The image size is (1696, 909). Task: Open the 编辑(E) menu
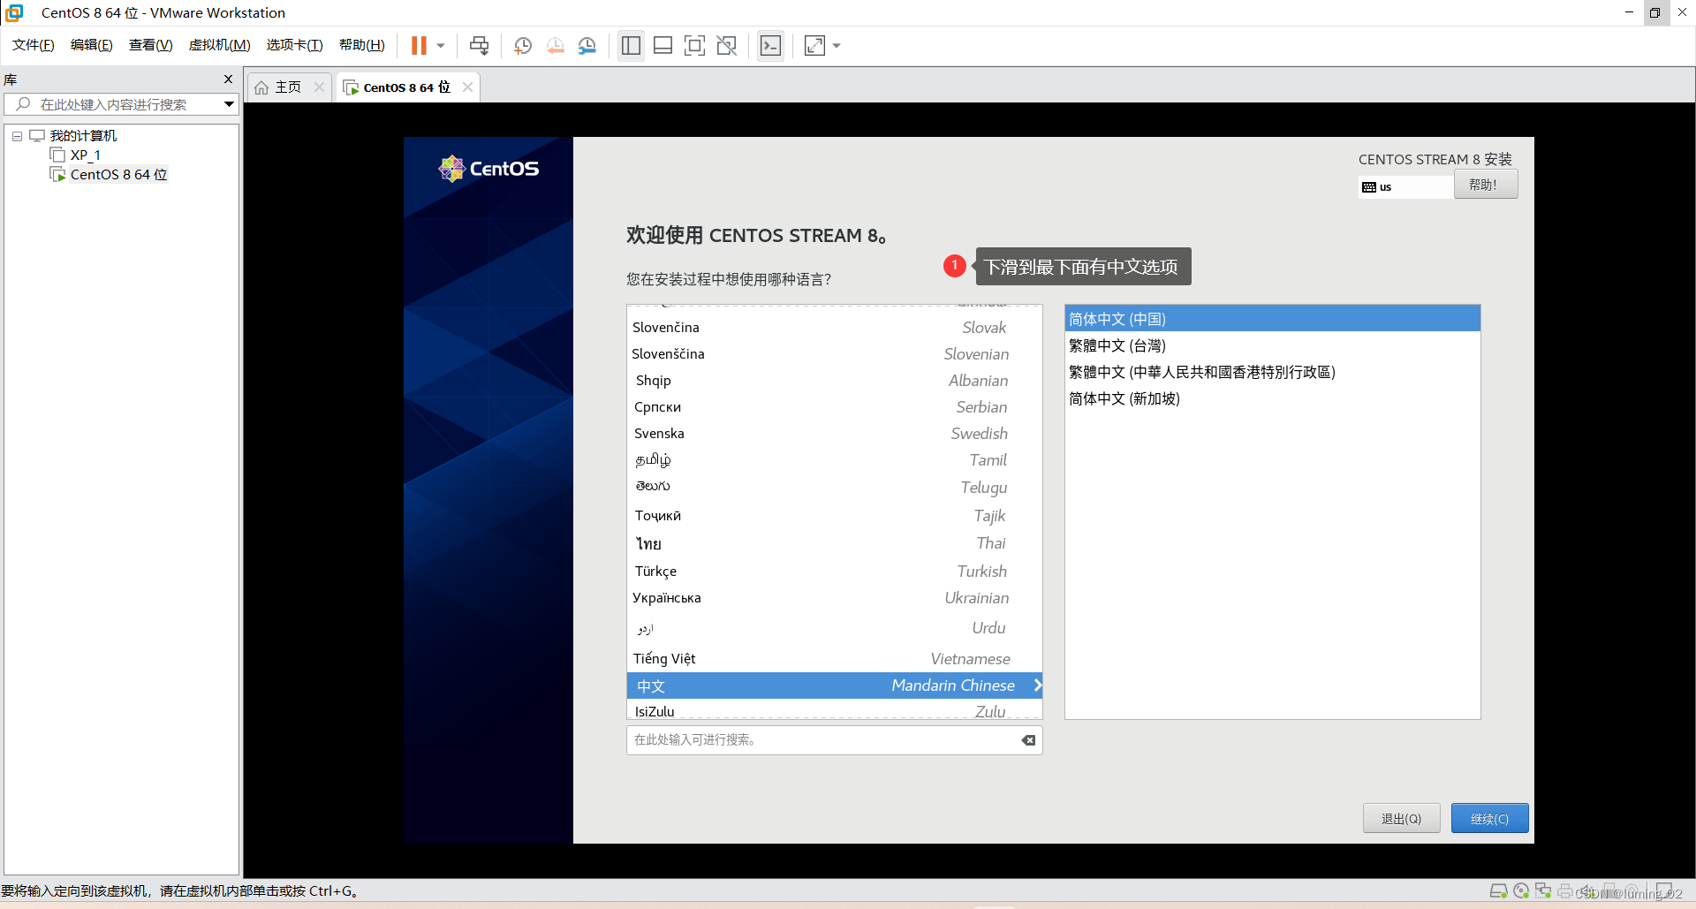[92, 45]
